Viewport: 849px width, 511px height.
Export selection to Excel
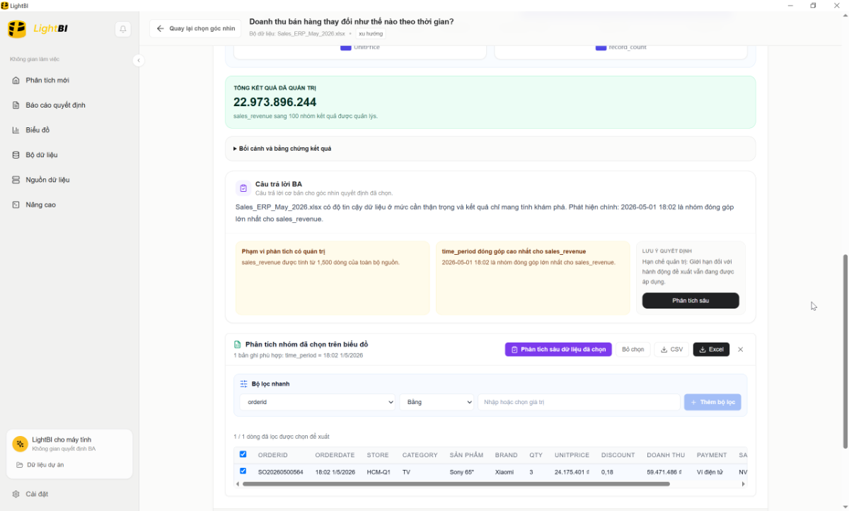click(x=711, y=350)
